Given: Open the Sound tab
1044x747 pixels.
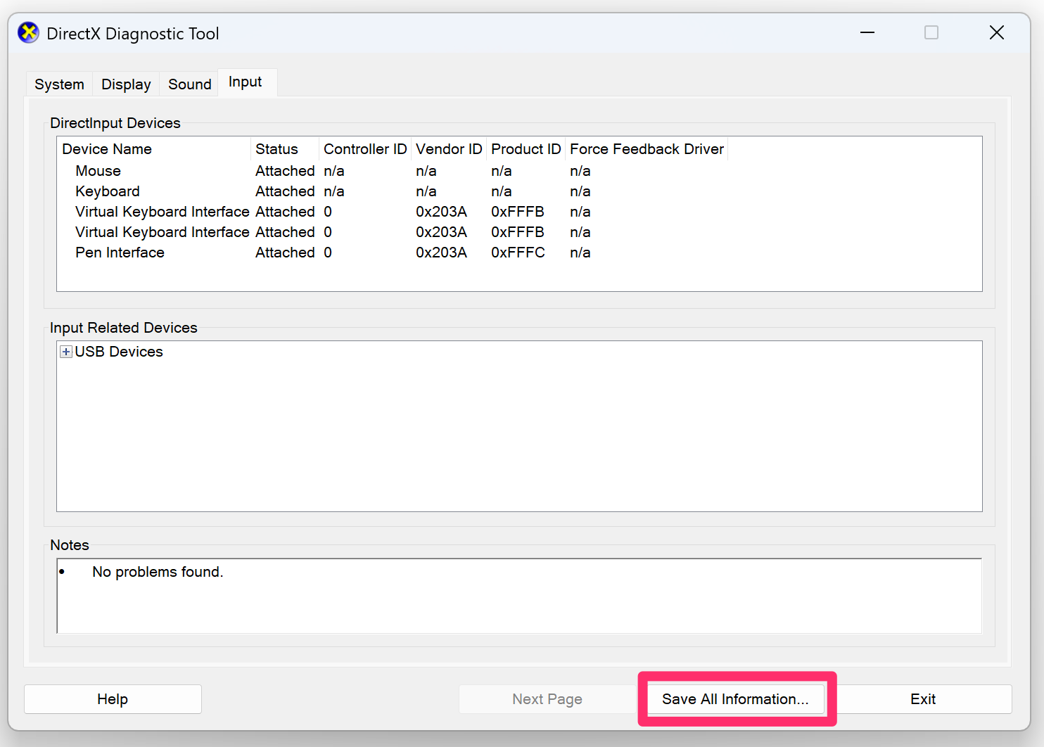Looking at the screenshot, I should 189,84.
